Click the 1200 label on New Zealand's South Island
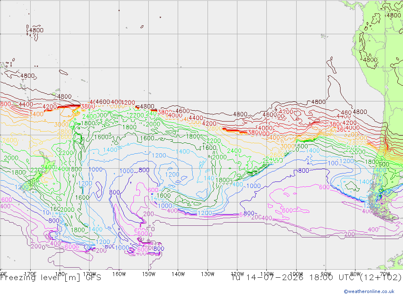 [x=22, y=187]
